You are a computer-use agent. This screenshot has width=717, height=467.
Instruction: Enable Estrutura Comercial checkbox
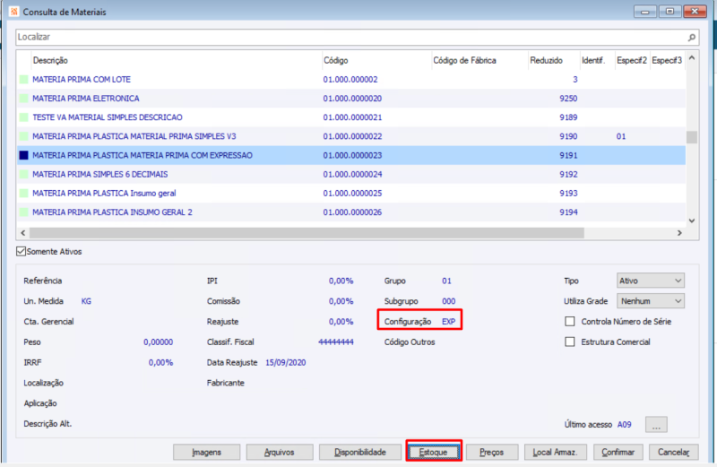pyautogui.click(x=570, y=342)
